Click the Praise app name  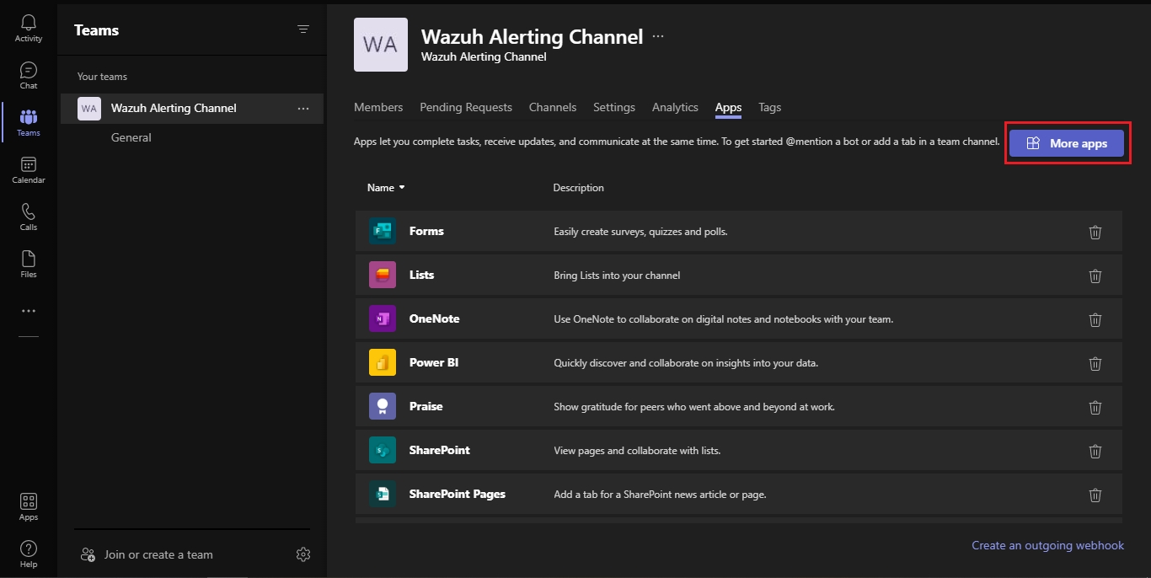click(x=426, y=406)
